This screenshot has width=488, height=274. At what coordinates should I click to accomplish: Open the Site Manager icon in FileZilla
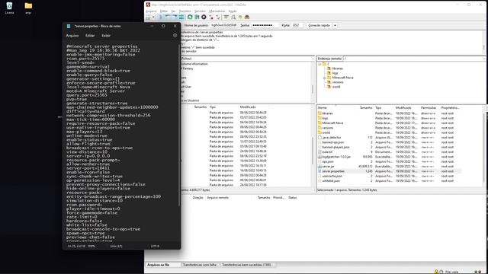(x=149, y=17)
